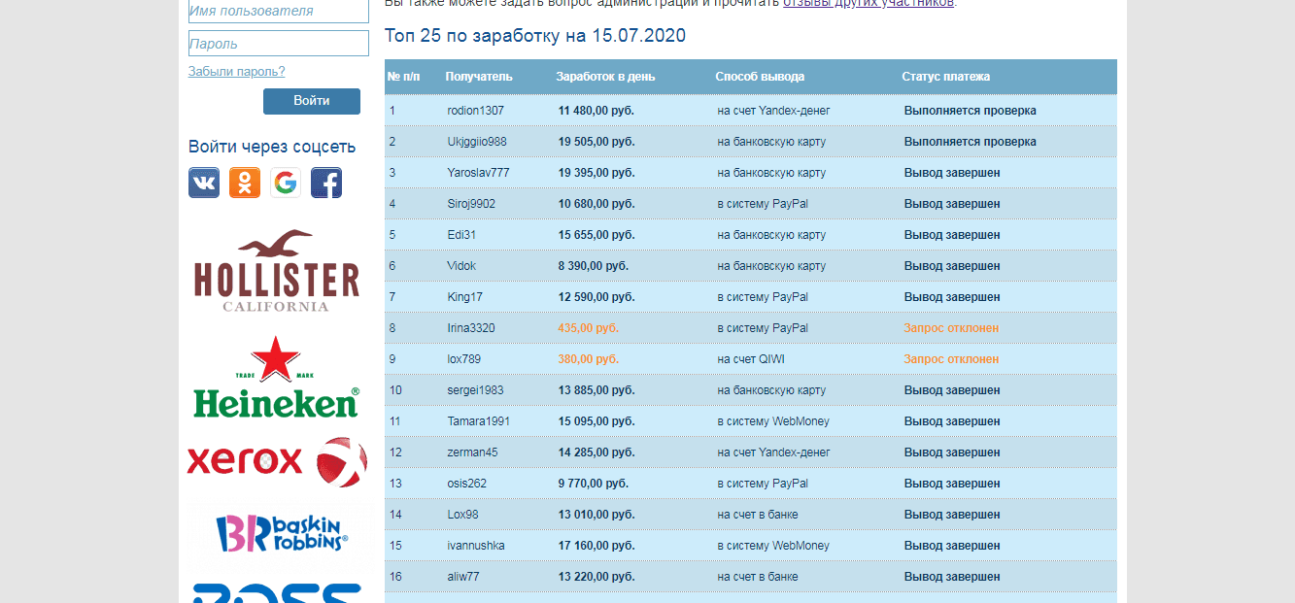Follow the отзывы других участников link
The width and height of the screenshot is (1295, 603).
click(x=868, y=4)
